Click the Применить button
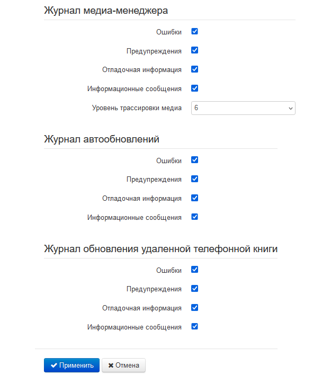 [x=71, y=365]
